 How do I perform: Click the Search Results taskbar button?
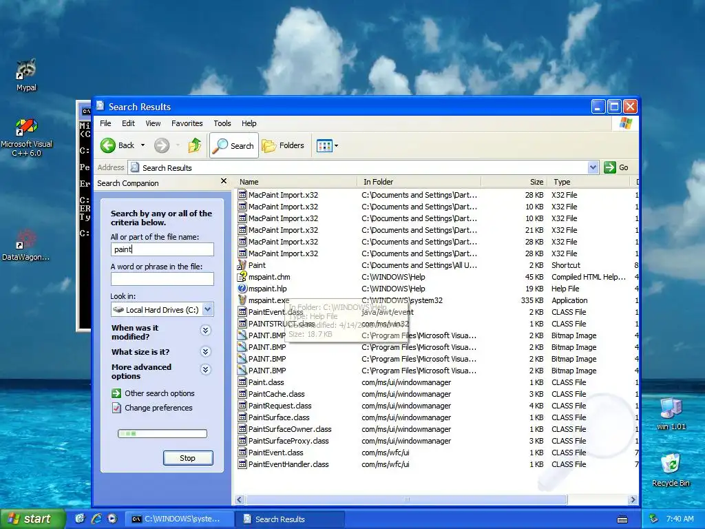tap(290, 519)
